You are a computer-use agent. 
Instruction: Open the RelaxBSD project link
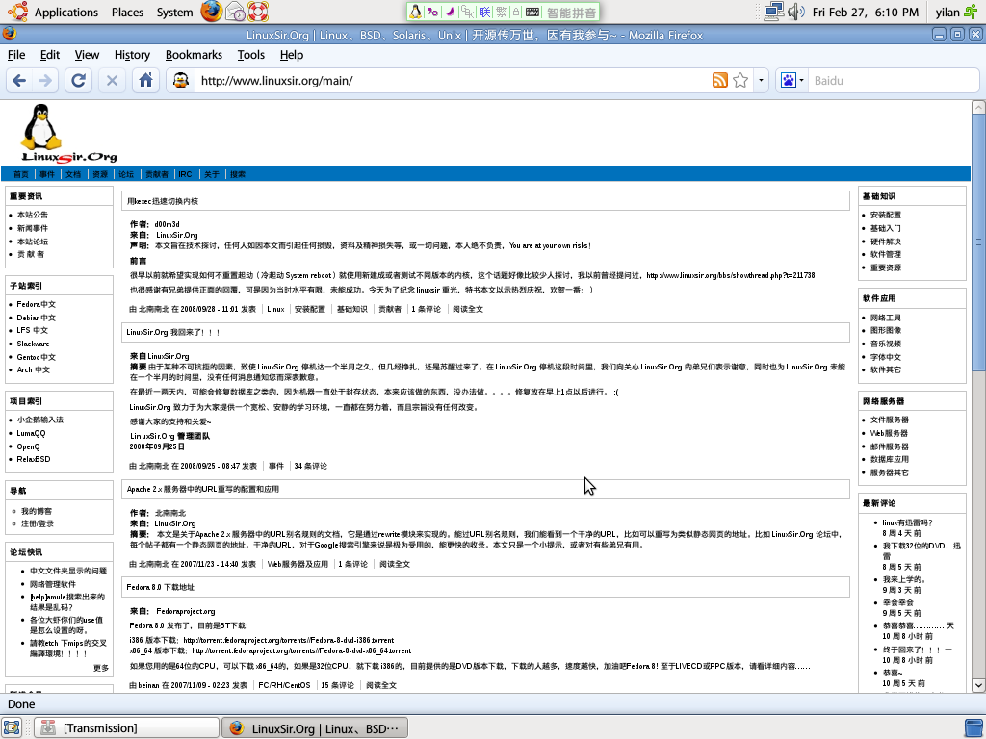[34, 459]
